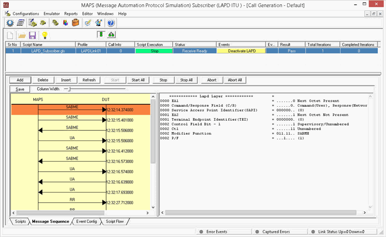Image resolution: width=386 pixels, height=237 pixels.
Task: Click the green Stop script execution cell
Action: point(154,51)
